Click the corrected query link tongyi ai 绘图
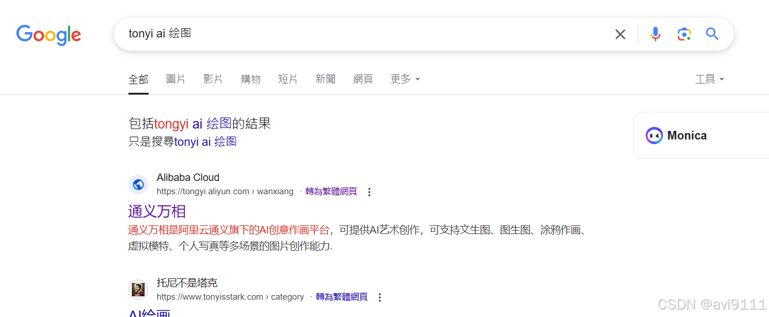The width and height of the screenshot is (769, 317). tap(193, 123)
